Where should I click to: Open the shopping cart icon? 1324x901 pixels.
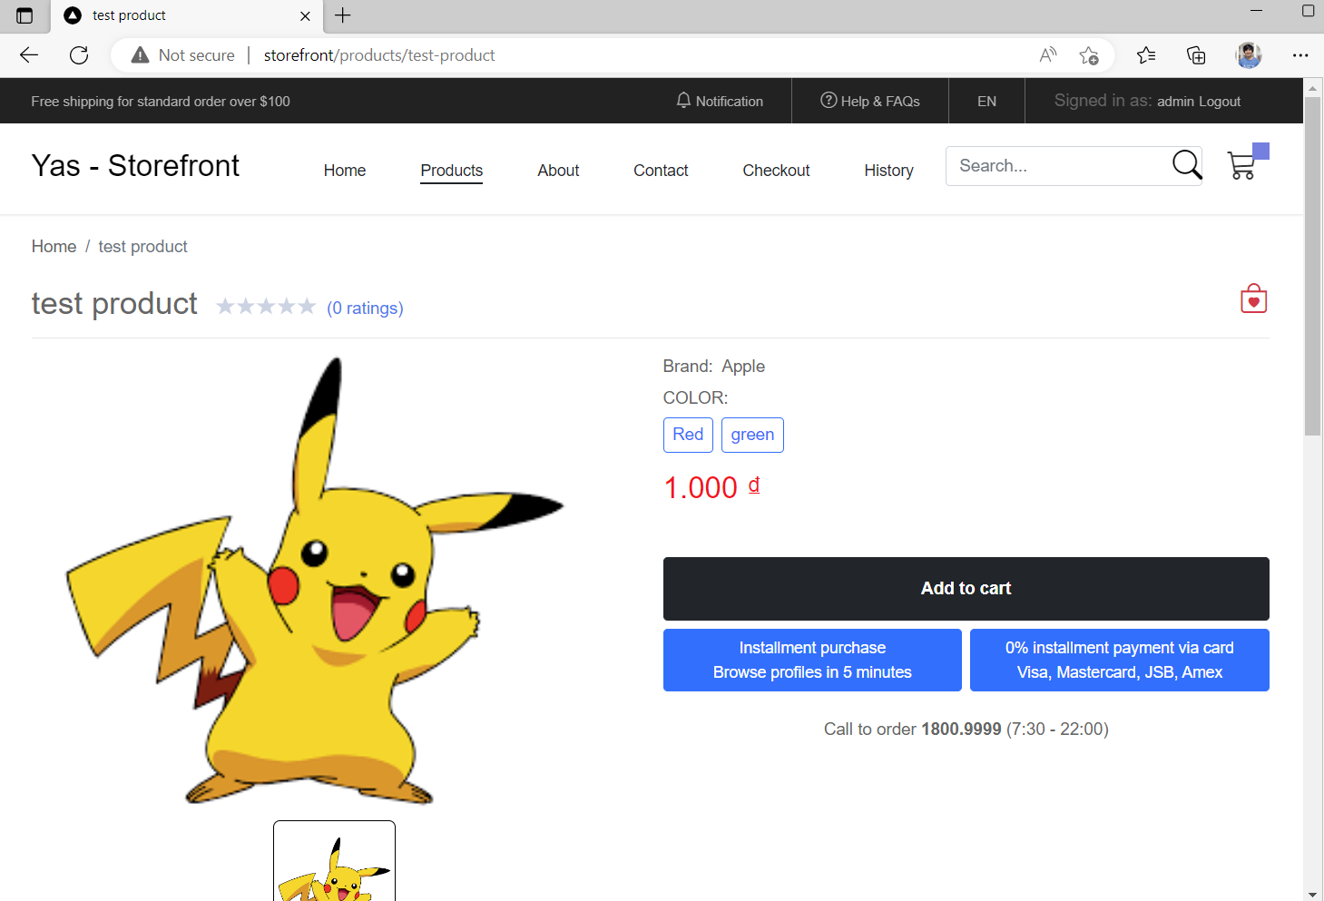pyautogui.click(x=1241, y=166)
